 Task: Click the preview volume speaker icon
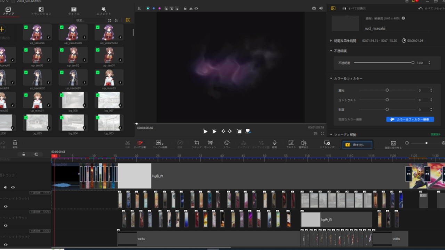tap(321, 8)
